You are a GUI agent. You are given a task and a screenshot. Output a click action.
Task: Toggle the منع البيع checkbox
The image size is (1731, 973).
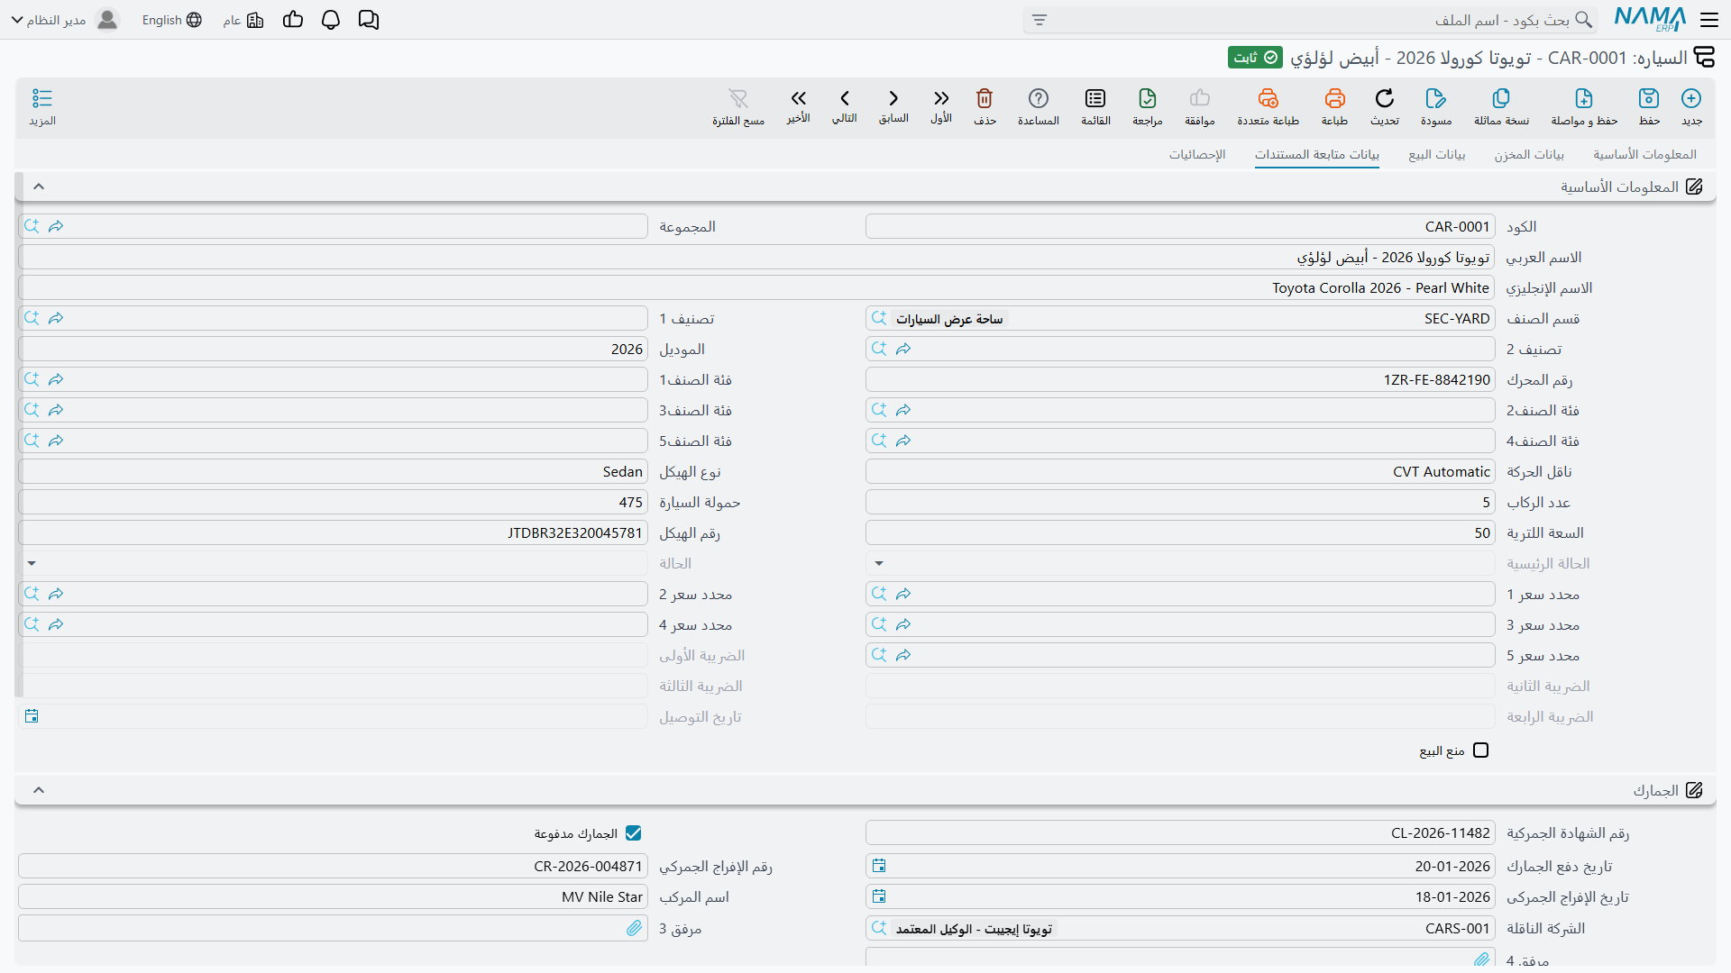pyautogui.click(x=1480, y=750)
